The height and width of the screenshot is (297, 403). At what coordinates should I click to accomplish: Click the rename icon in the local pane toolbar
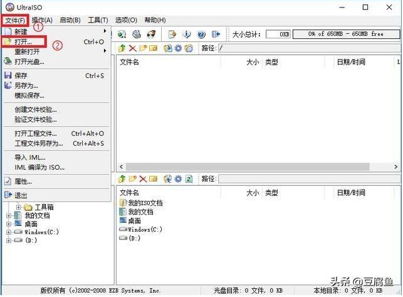153,179
